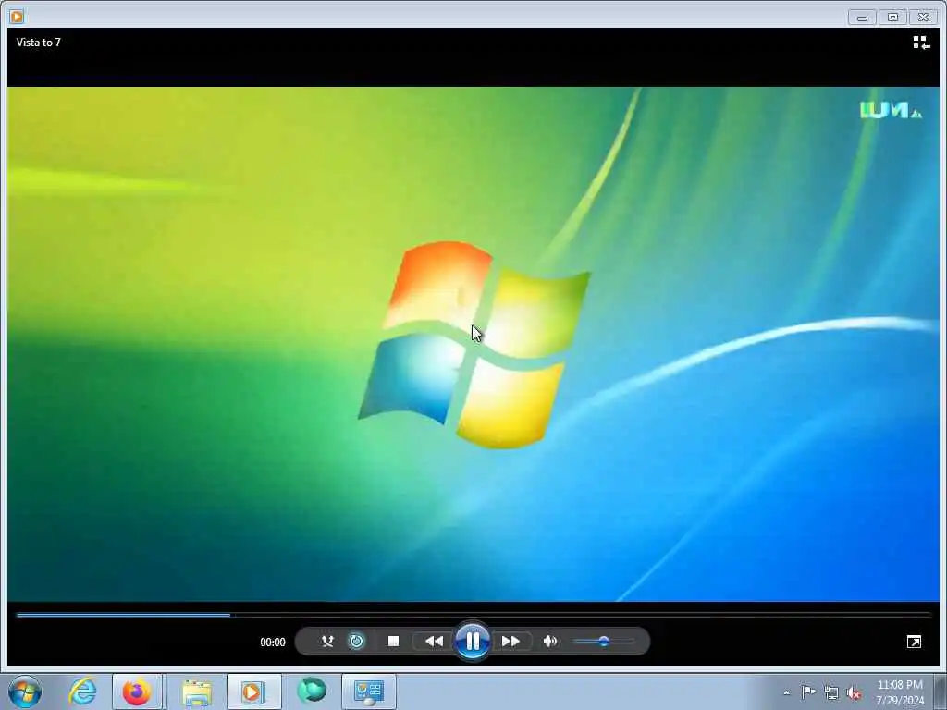The height and width of the screenshot is (710, 947).
Task: Turn shuffle on
Action: click(x=327, y=642)
